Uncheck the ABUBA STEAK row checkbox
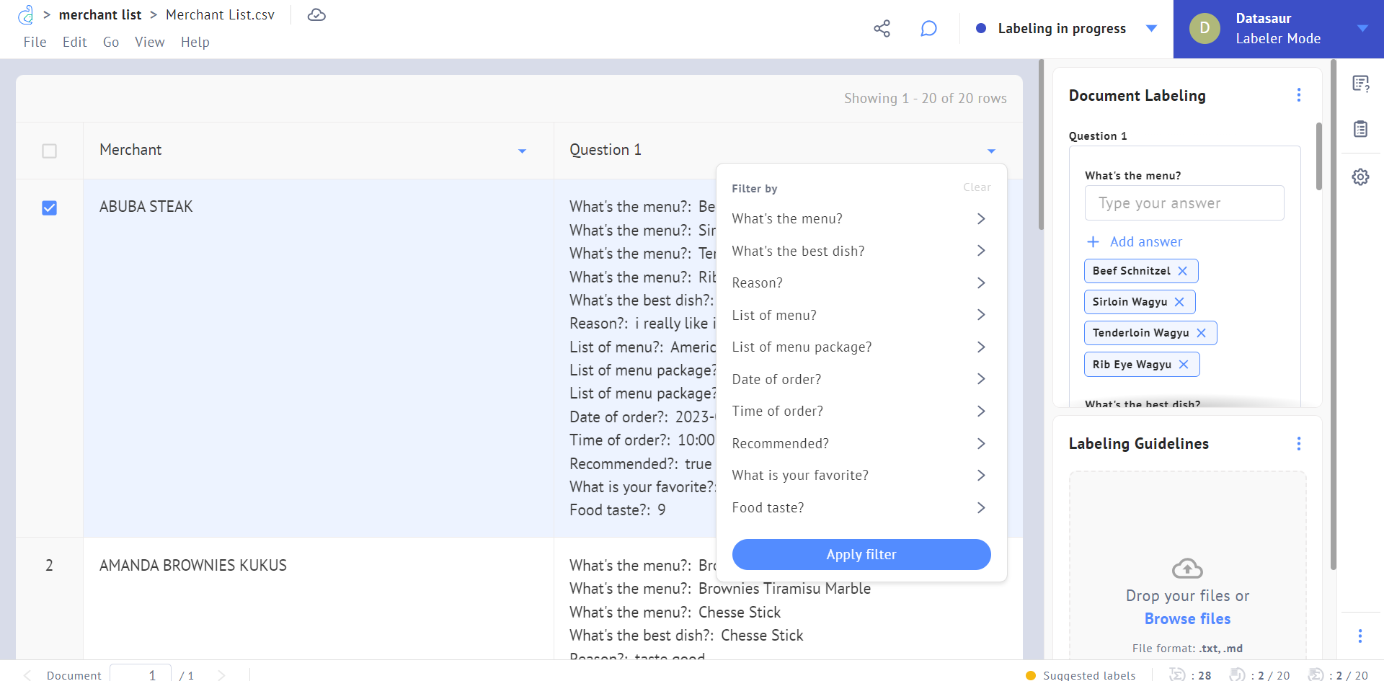The height and width of the screenshot is (681, 1384). click(x=49, y=208)
